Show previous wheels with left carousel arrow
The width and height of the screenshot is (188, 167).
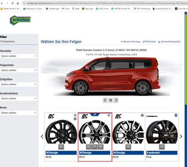42,136
